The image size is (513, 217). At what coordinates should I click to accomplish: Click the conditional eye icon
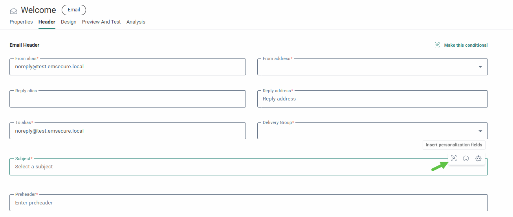pos(437,45)
